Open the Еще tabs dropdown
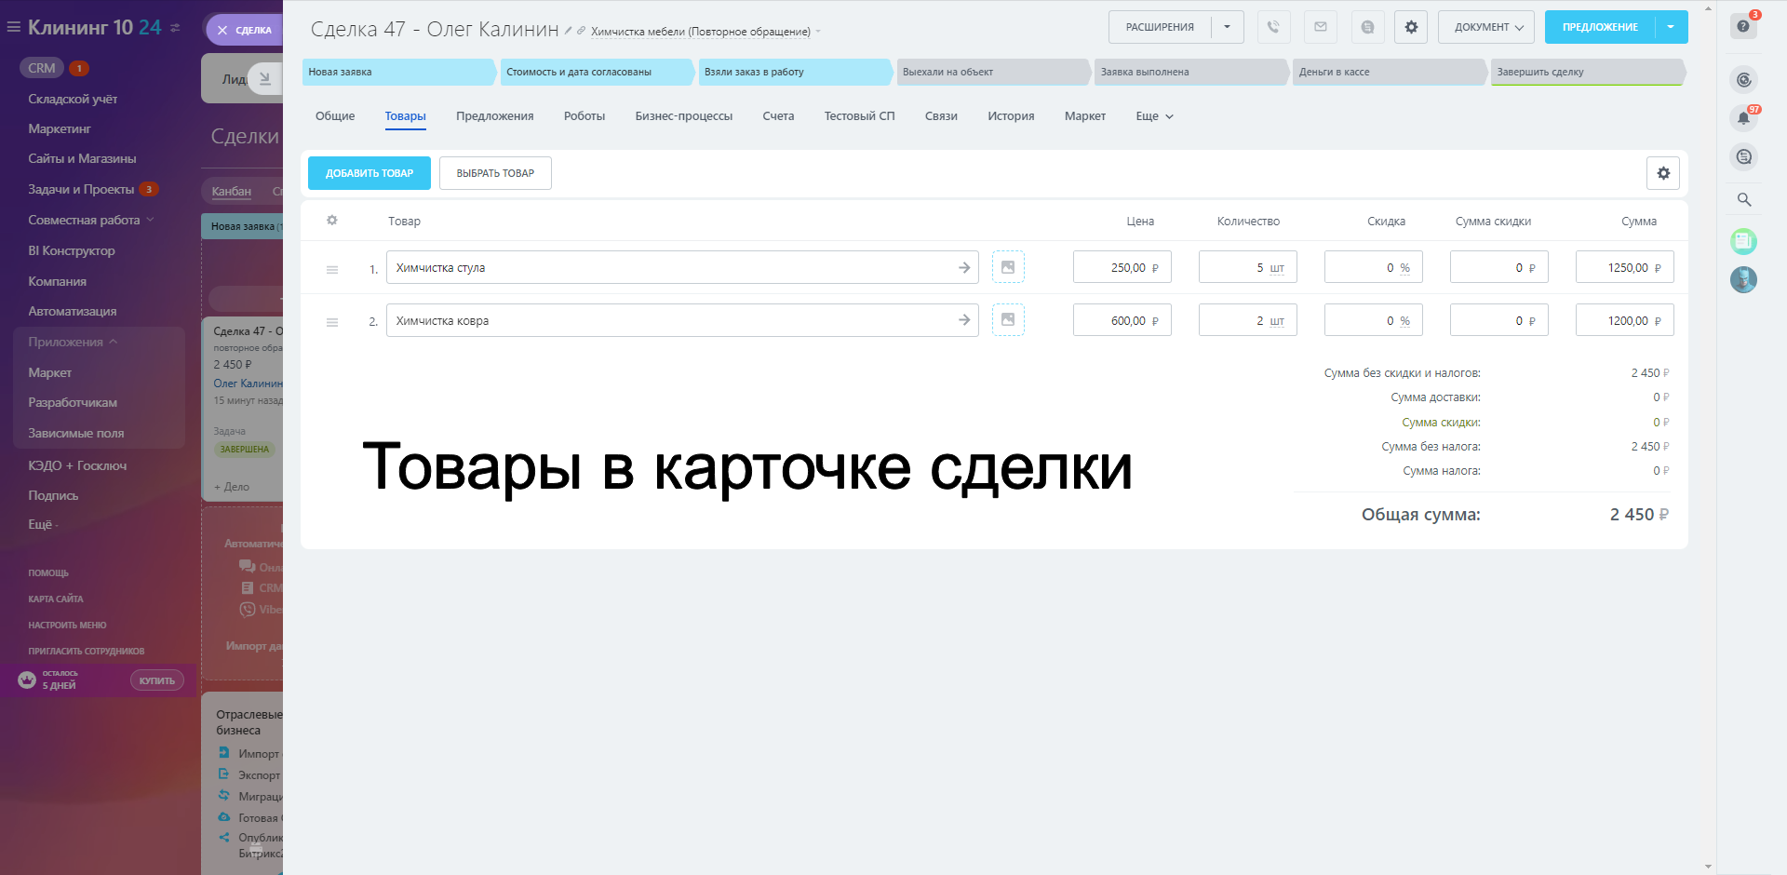 (x=1154, y=116)
